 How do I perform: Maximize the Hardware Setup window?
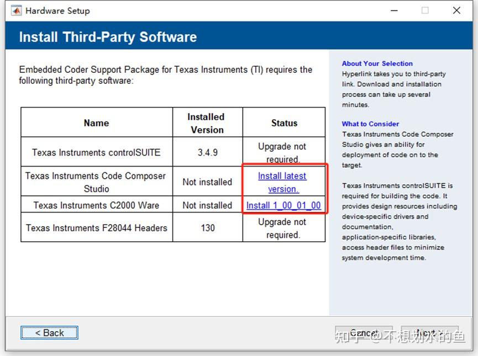(x=425, y=10)
